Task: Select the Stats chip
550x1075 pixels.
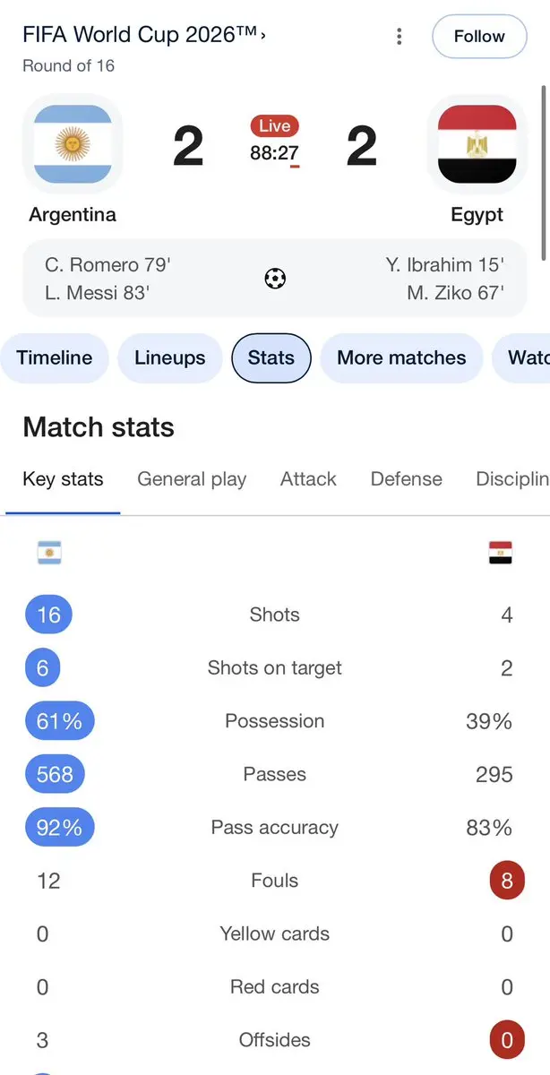Action: point(271,358)
